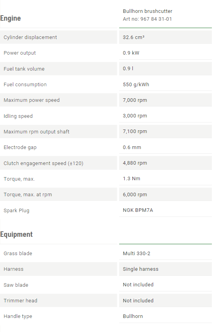Click the Art no: 967 84 31-01 text

147,19
